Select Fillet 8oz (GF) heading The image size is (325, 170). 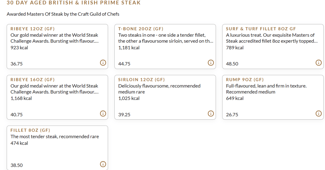30,130
